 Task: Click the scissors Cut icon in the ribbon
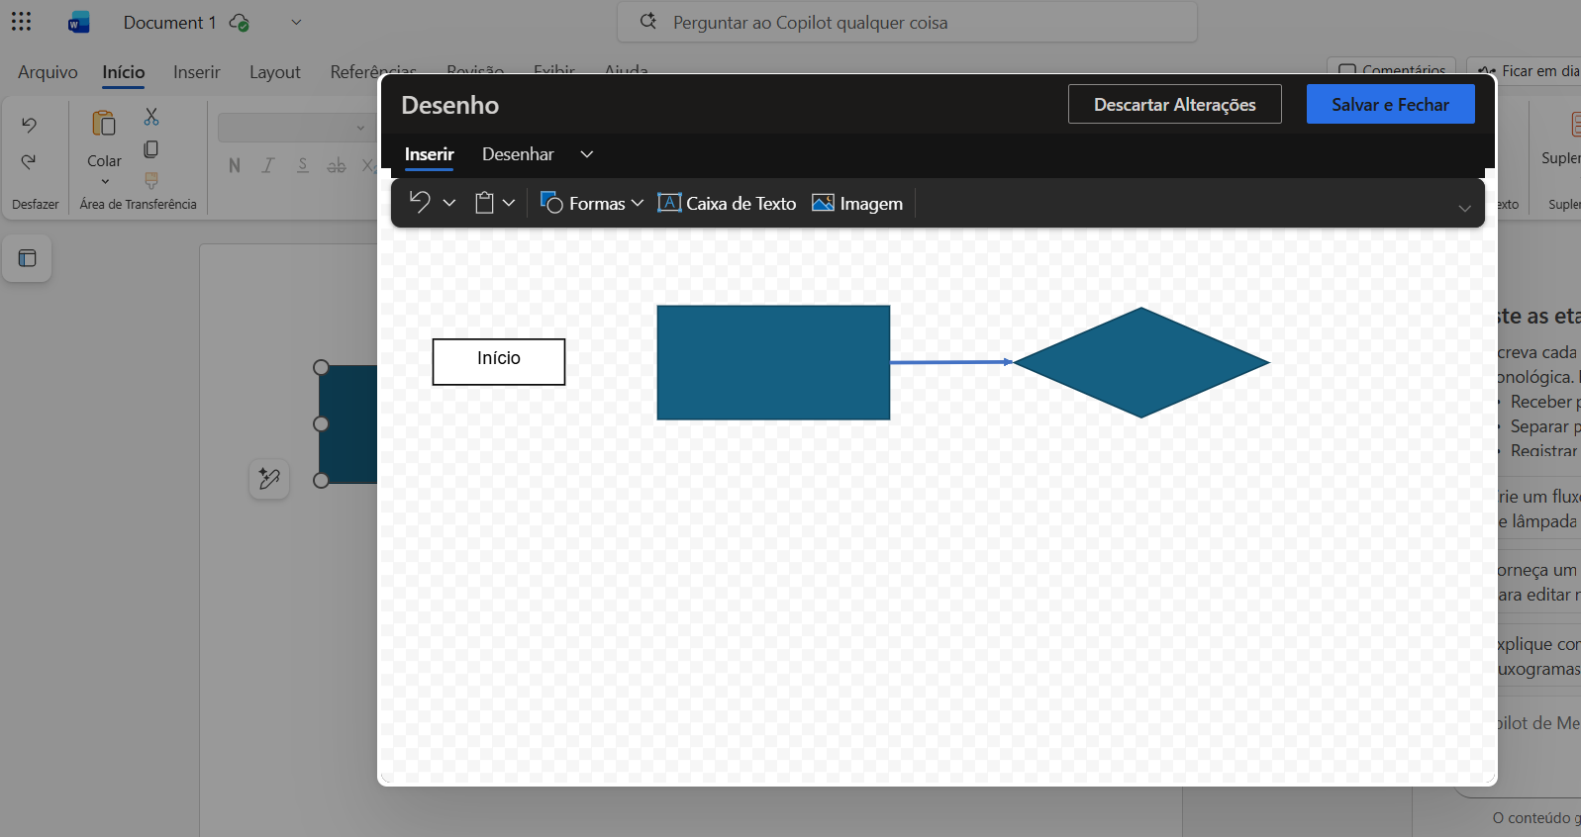(151, 117)
